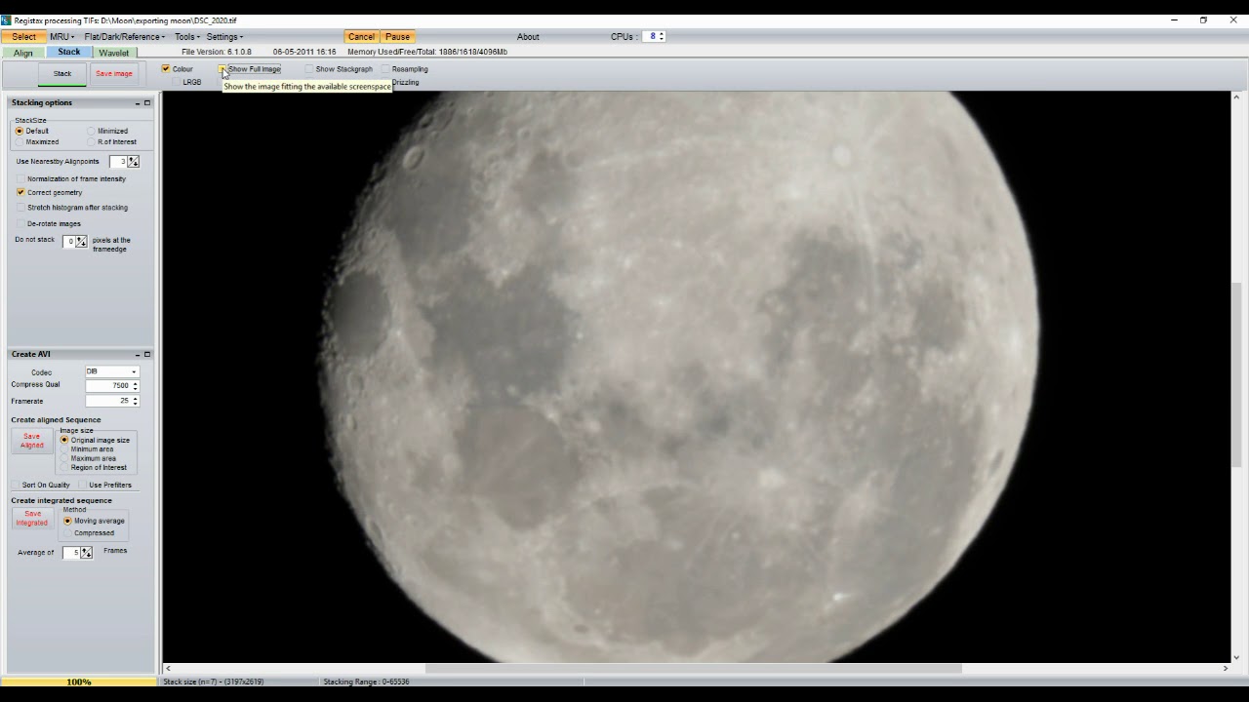Switch to the Stack tab
The image size is (1249, 702).
pyautogui.click(x=69, y=53)
